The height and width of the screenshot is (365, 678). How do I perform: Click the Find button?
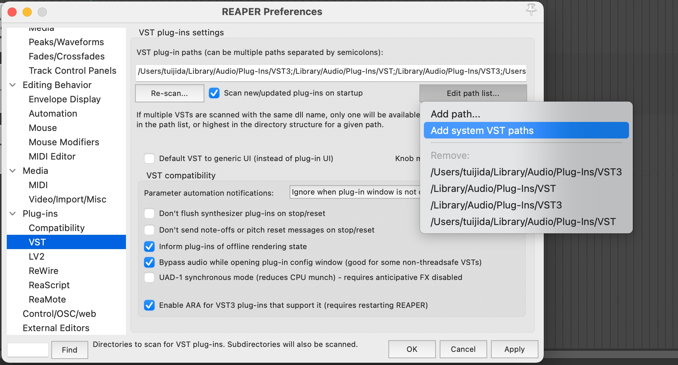point(69,350)
